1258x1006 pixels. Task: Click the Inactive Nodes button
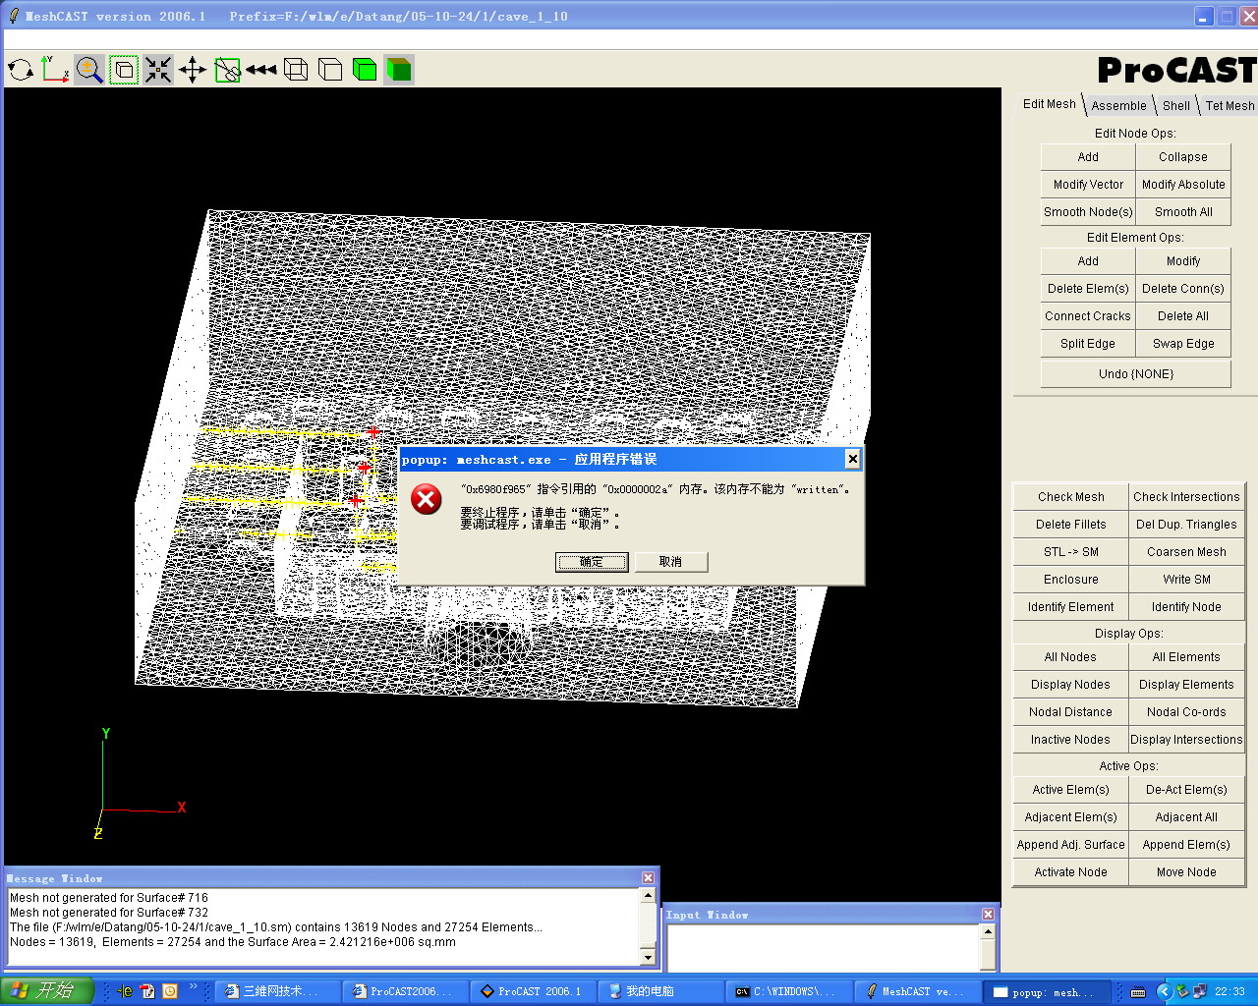1070,740
